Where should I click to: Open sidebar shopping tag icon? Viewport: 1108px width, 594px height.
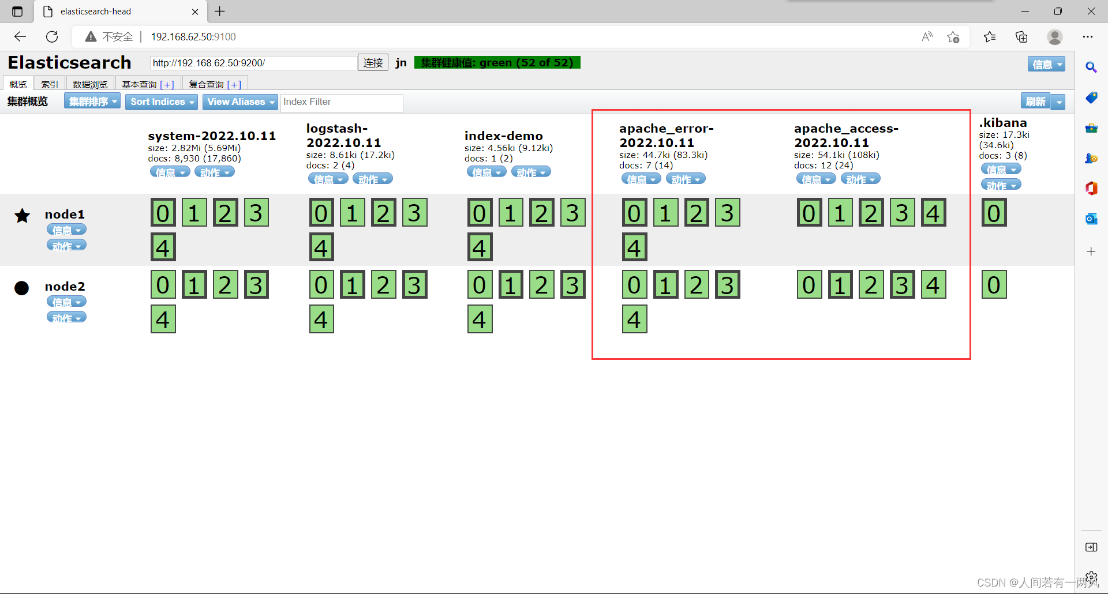pos(1091,97)
